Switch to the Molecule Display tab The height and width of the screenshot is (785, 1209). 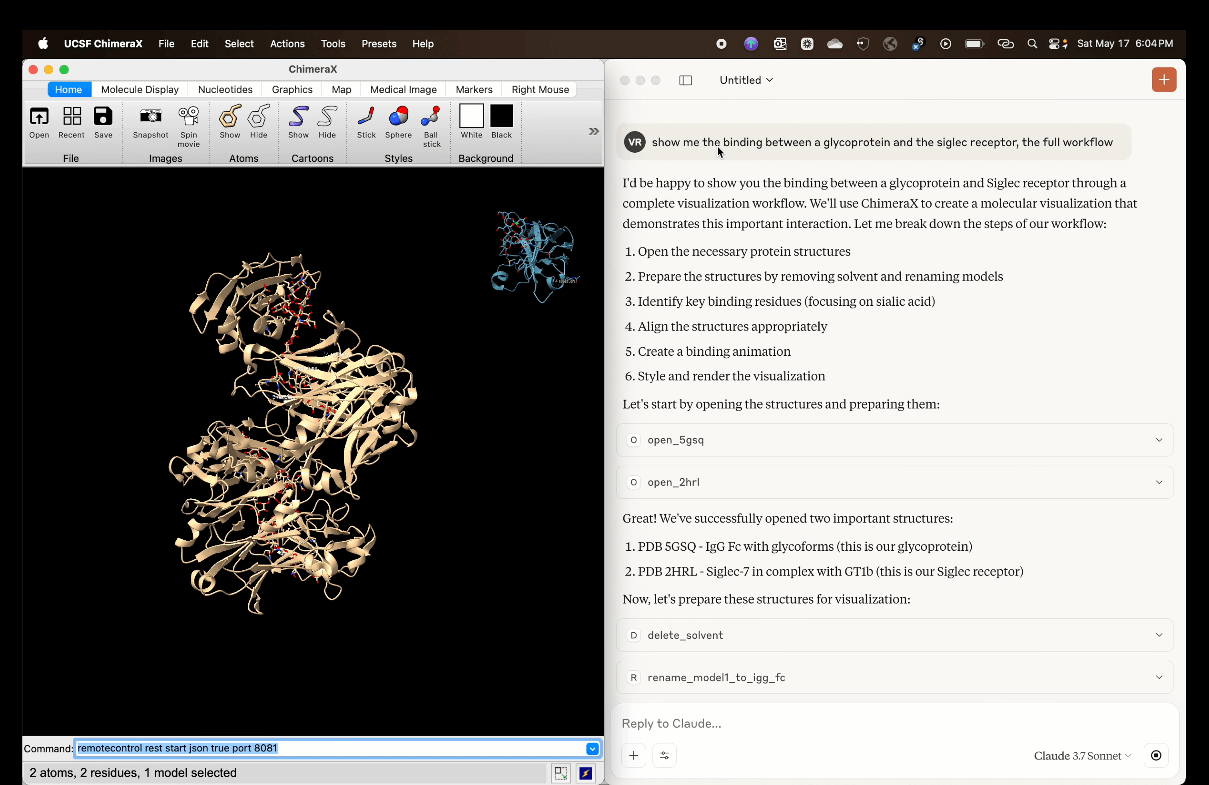point(140,90)
